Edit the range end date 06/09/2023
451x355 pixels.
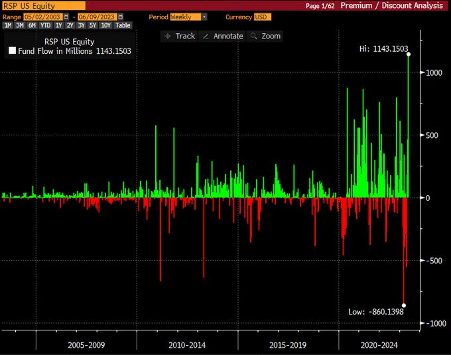[97, 17]
